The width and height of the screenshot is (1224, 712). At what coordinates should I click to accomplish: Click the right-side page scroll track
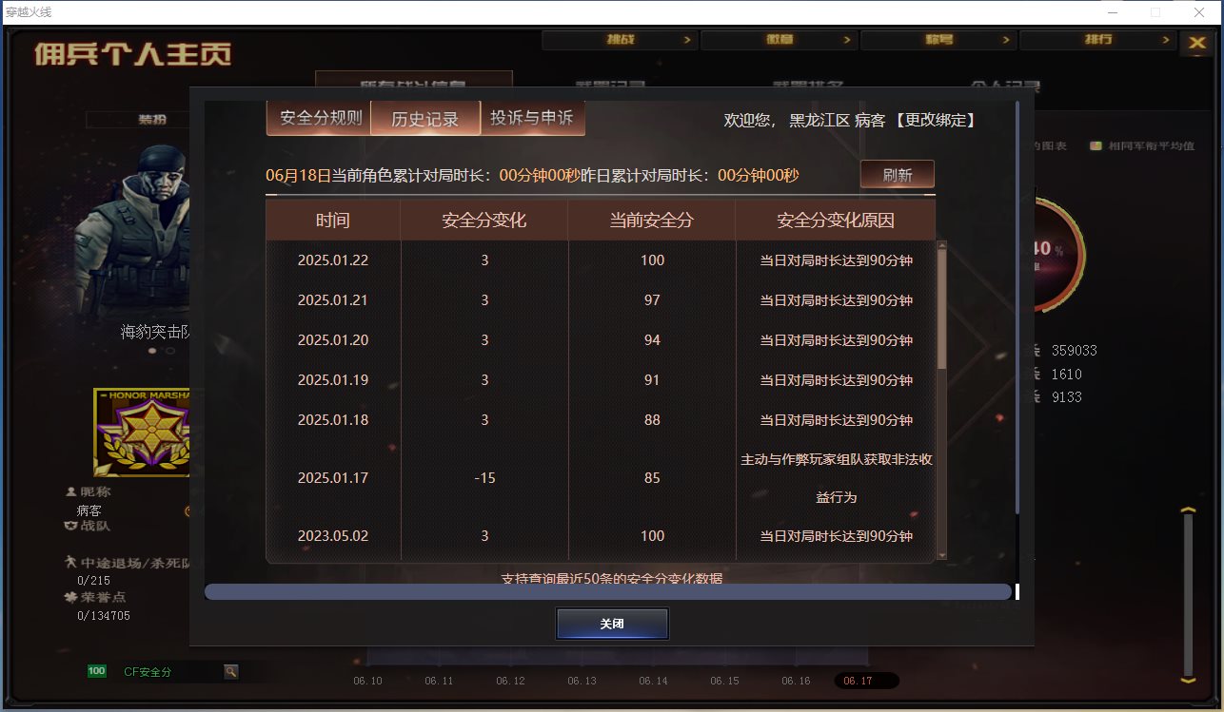tap(1187, 595)
